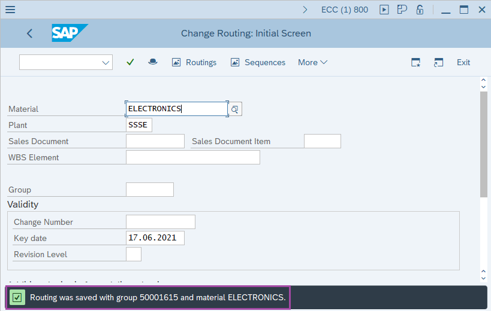The width and height of the screenshot is (491, 311).
Task: Click the Sales Document field
Action: (155, 141)
